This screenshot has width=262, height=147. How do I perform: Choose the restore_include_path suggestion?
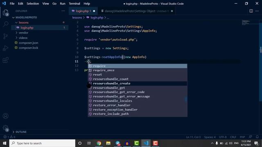coord(138,114)
